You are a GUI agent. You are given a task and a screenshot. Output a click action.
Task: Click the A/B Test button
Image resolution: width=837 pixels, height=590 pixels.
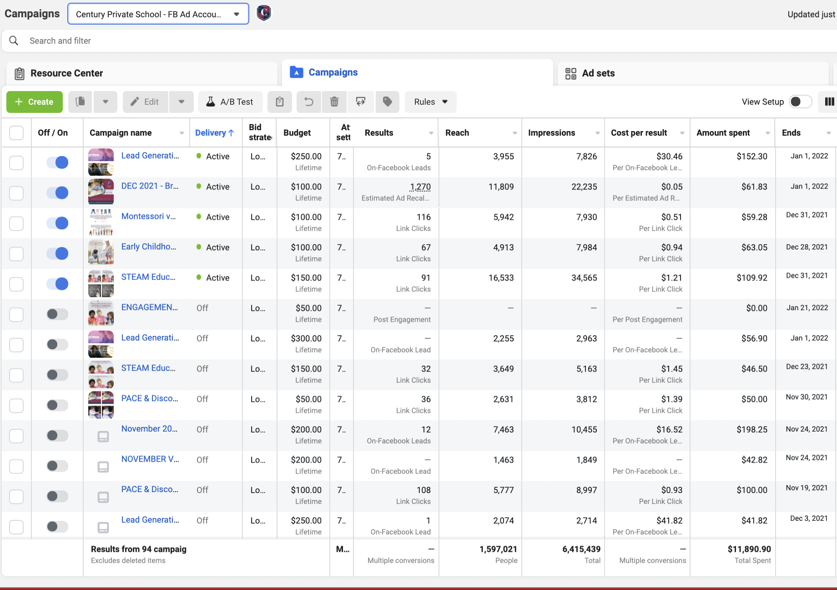[231, 102]
